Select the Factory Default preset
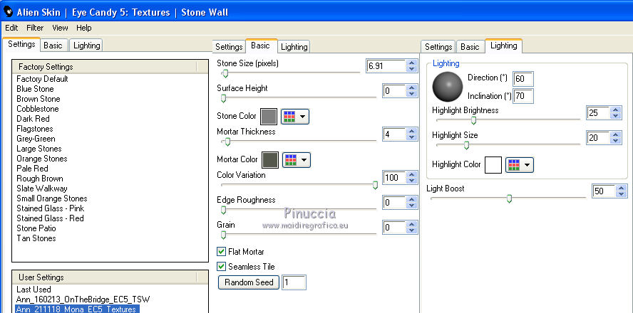This screenshot has height=313, width=633. pos(42,79)
